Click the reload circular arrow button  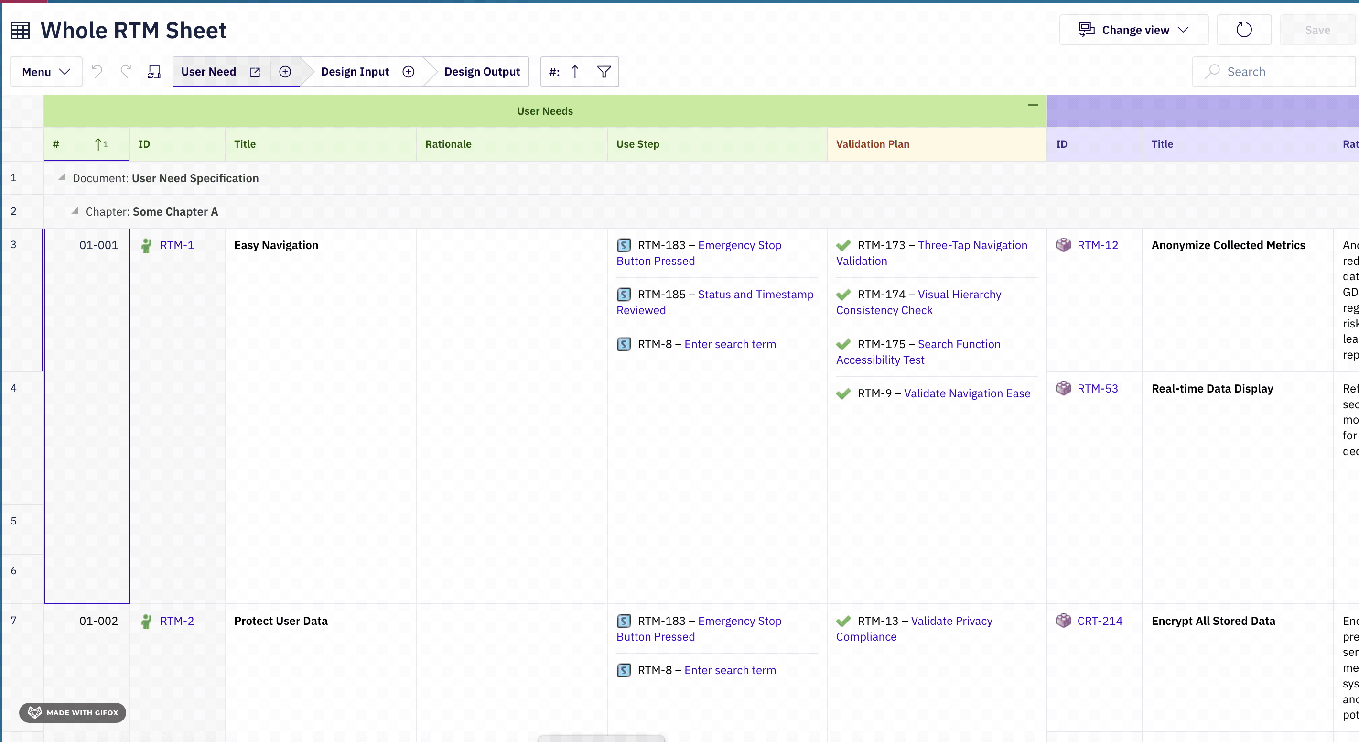coord(1243,30)
